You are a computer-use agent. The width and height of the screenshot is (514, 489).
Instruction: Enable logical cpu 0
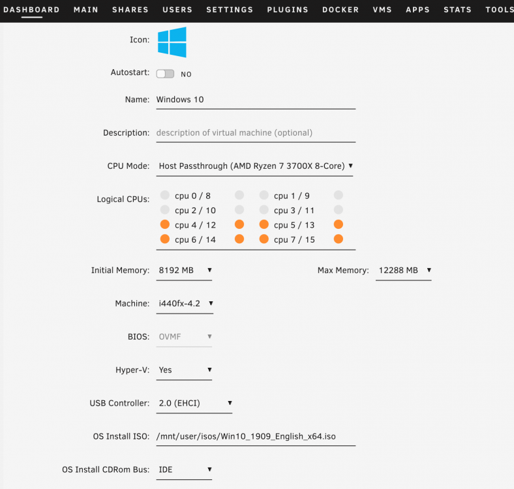(165, 196)
